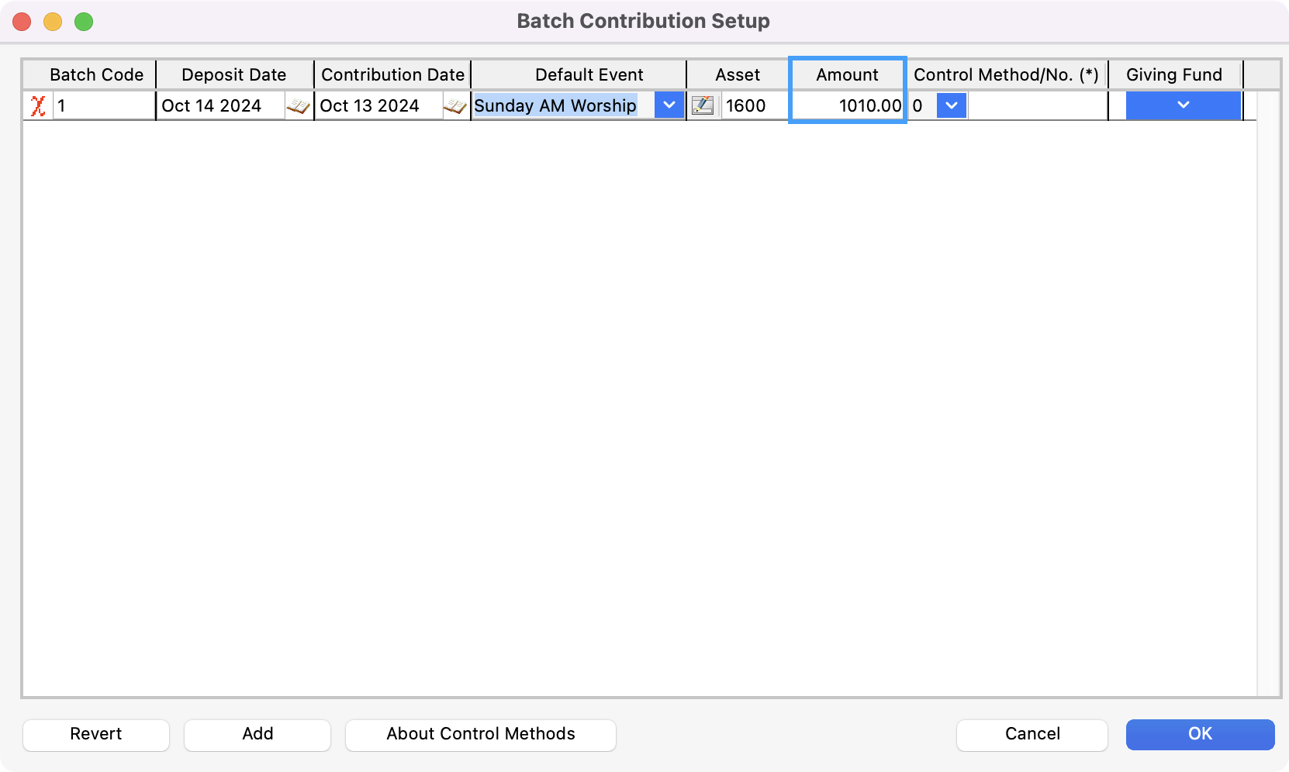Open the Deposit Date calendar picker icon
Viewport: 1289px width, 772px height.
[298, 105]
